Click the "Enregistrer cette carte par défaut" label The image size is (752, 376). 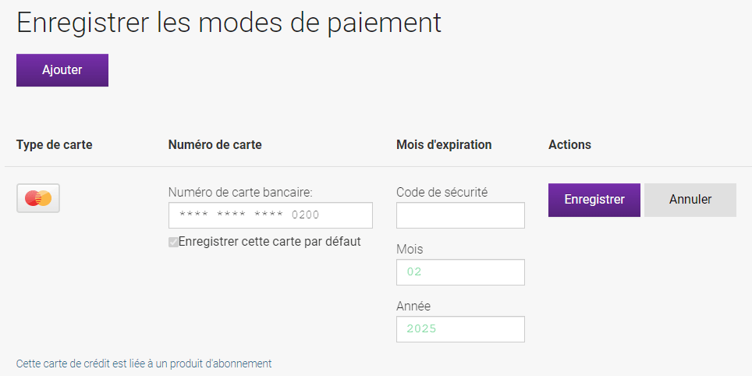(270, 242)
